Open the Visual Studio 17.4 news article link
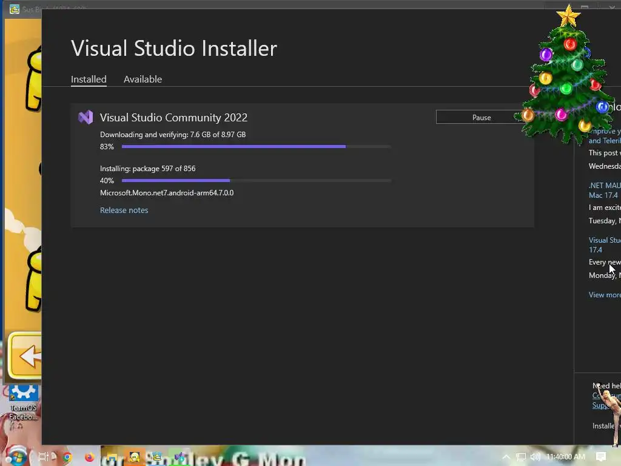Viewport: 621px width, 466px height. (x=605, y=245)
